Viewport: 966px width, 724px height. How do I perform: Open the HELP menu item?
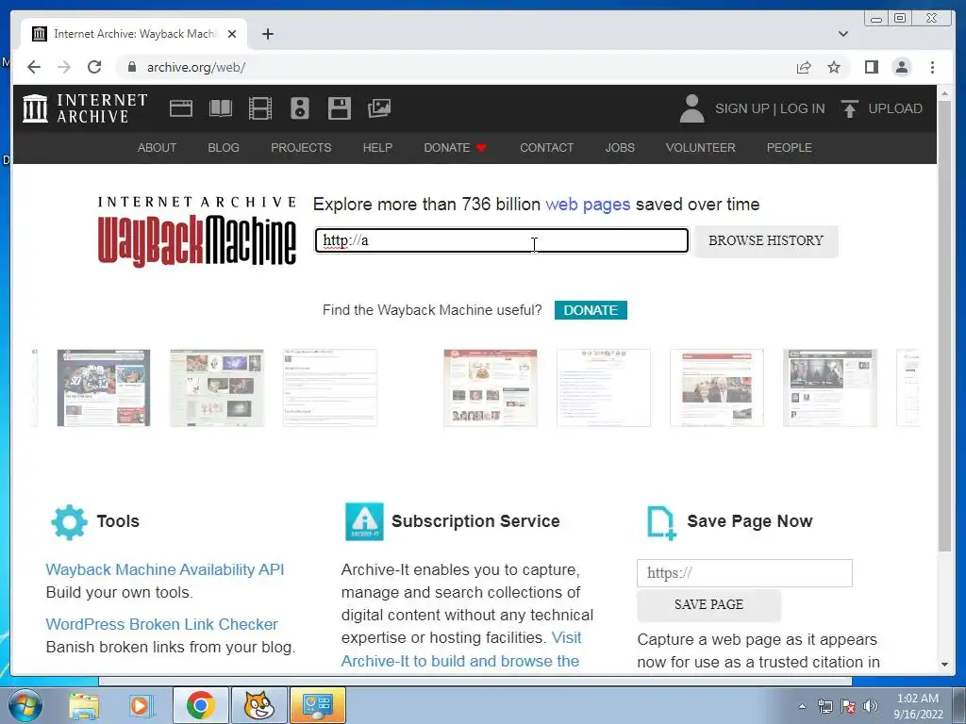tap(377, 148)
